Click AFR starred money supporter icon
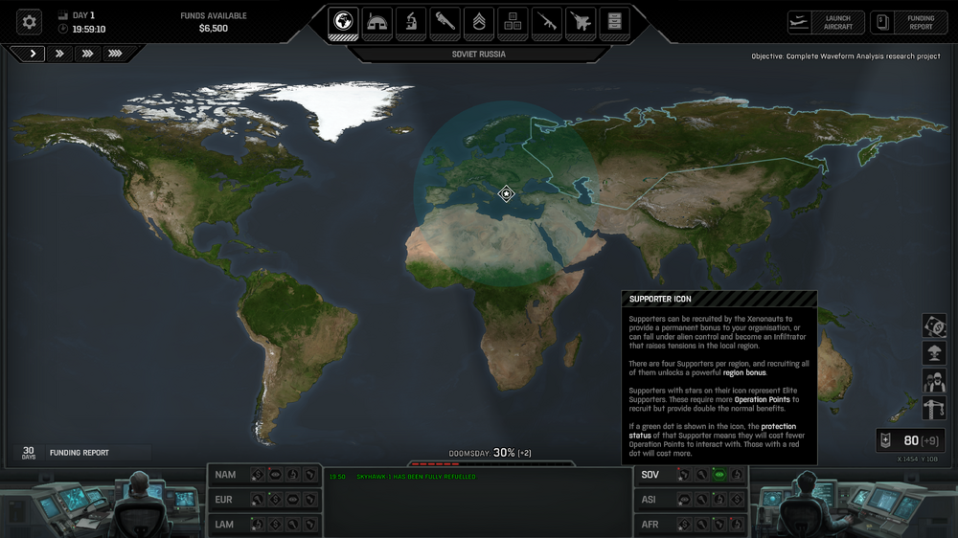 tap(684, 525)
